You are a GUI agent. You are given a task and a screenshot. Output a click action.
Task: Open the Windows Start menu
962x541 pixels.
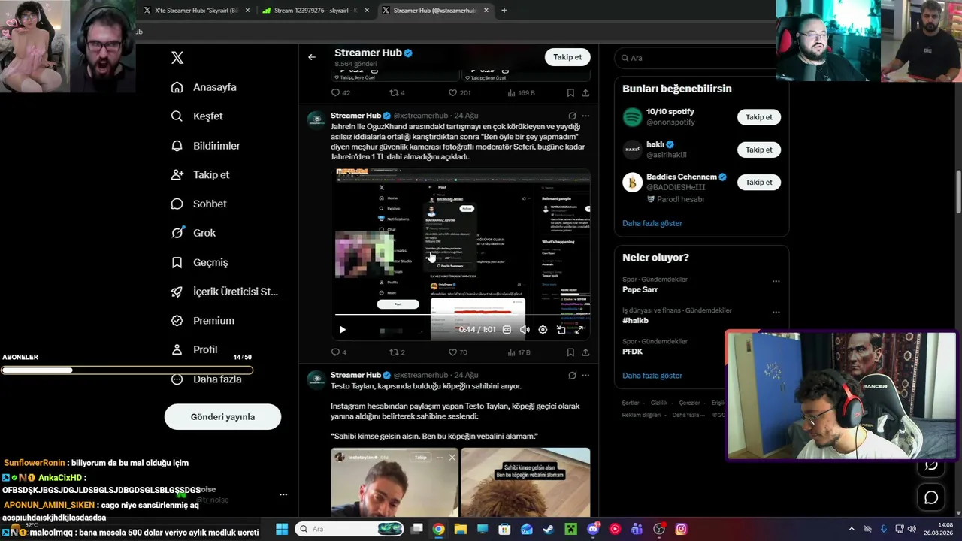(282, 529)
